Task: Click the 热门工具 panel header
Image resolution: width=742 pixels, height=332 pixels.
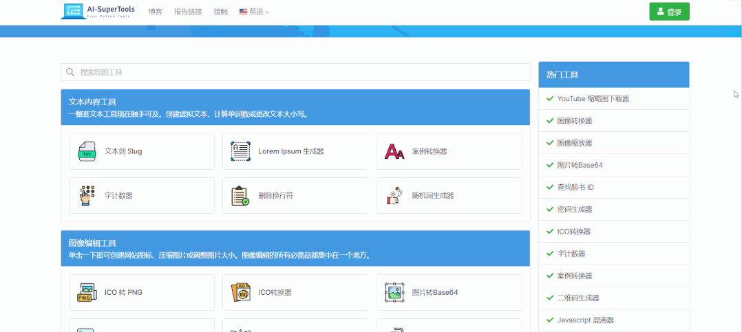Action: [x=614, y=75]
